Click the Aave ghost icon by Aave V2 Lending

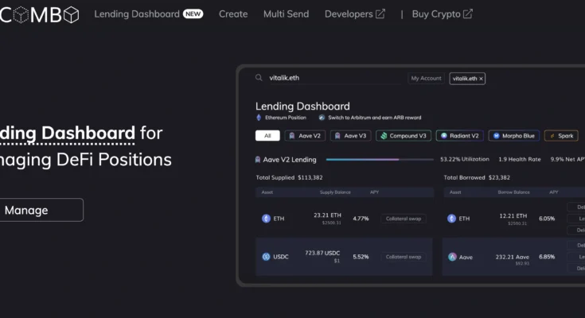[x=257, y=160]
